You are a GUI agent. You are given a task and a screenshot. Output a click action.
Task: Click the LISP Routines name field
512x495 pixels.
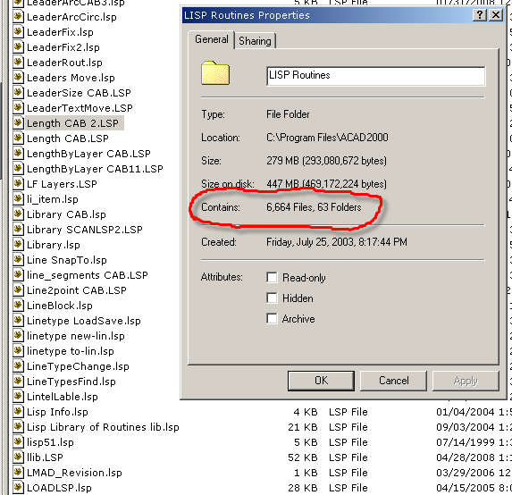pos(376,76)
